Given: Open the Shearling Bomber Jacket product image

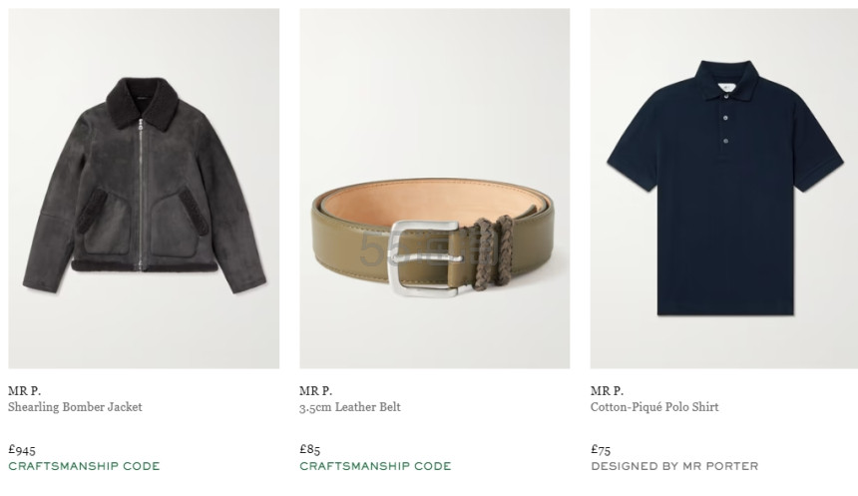Looking at the screenshot, I should [144, 189].
